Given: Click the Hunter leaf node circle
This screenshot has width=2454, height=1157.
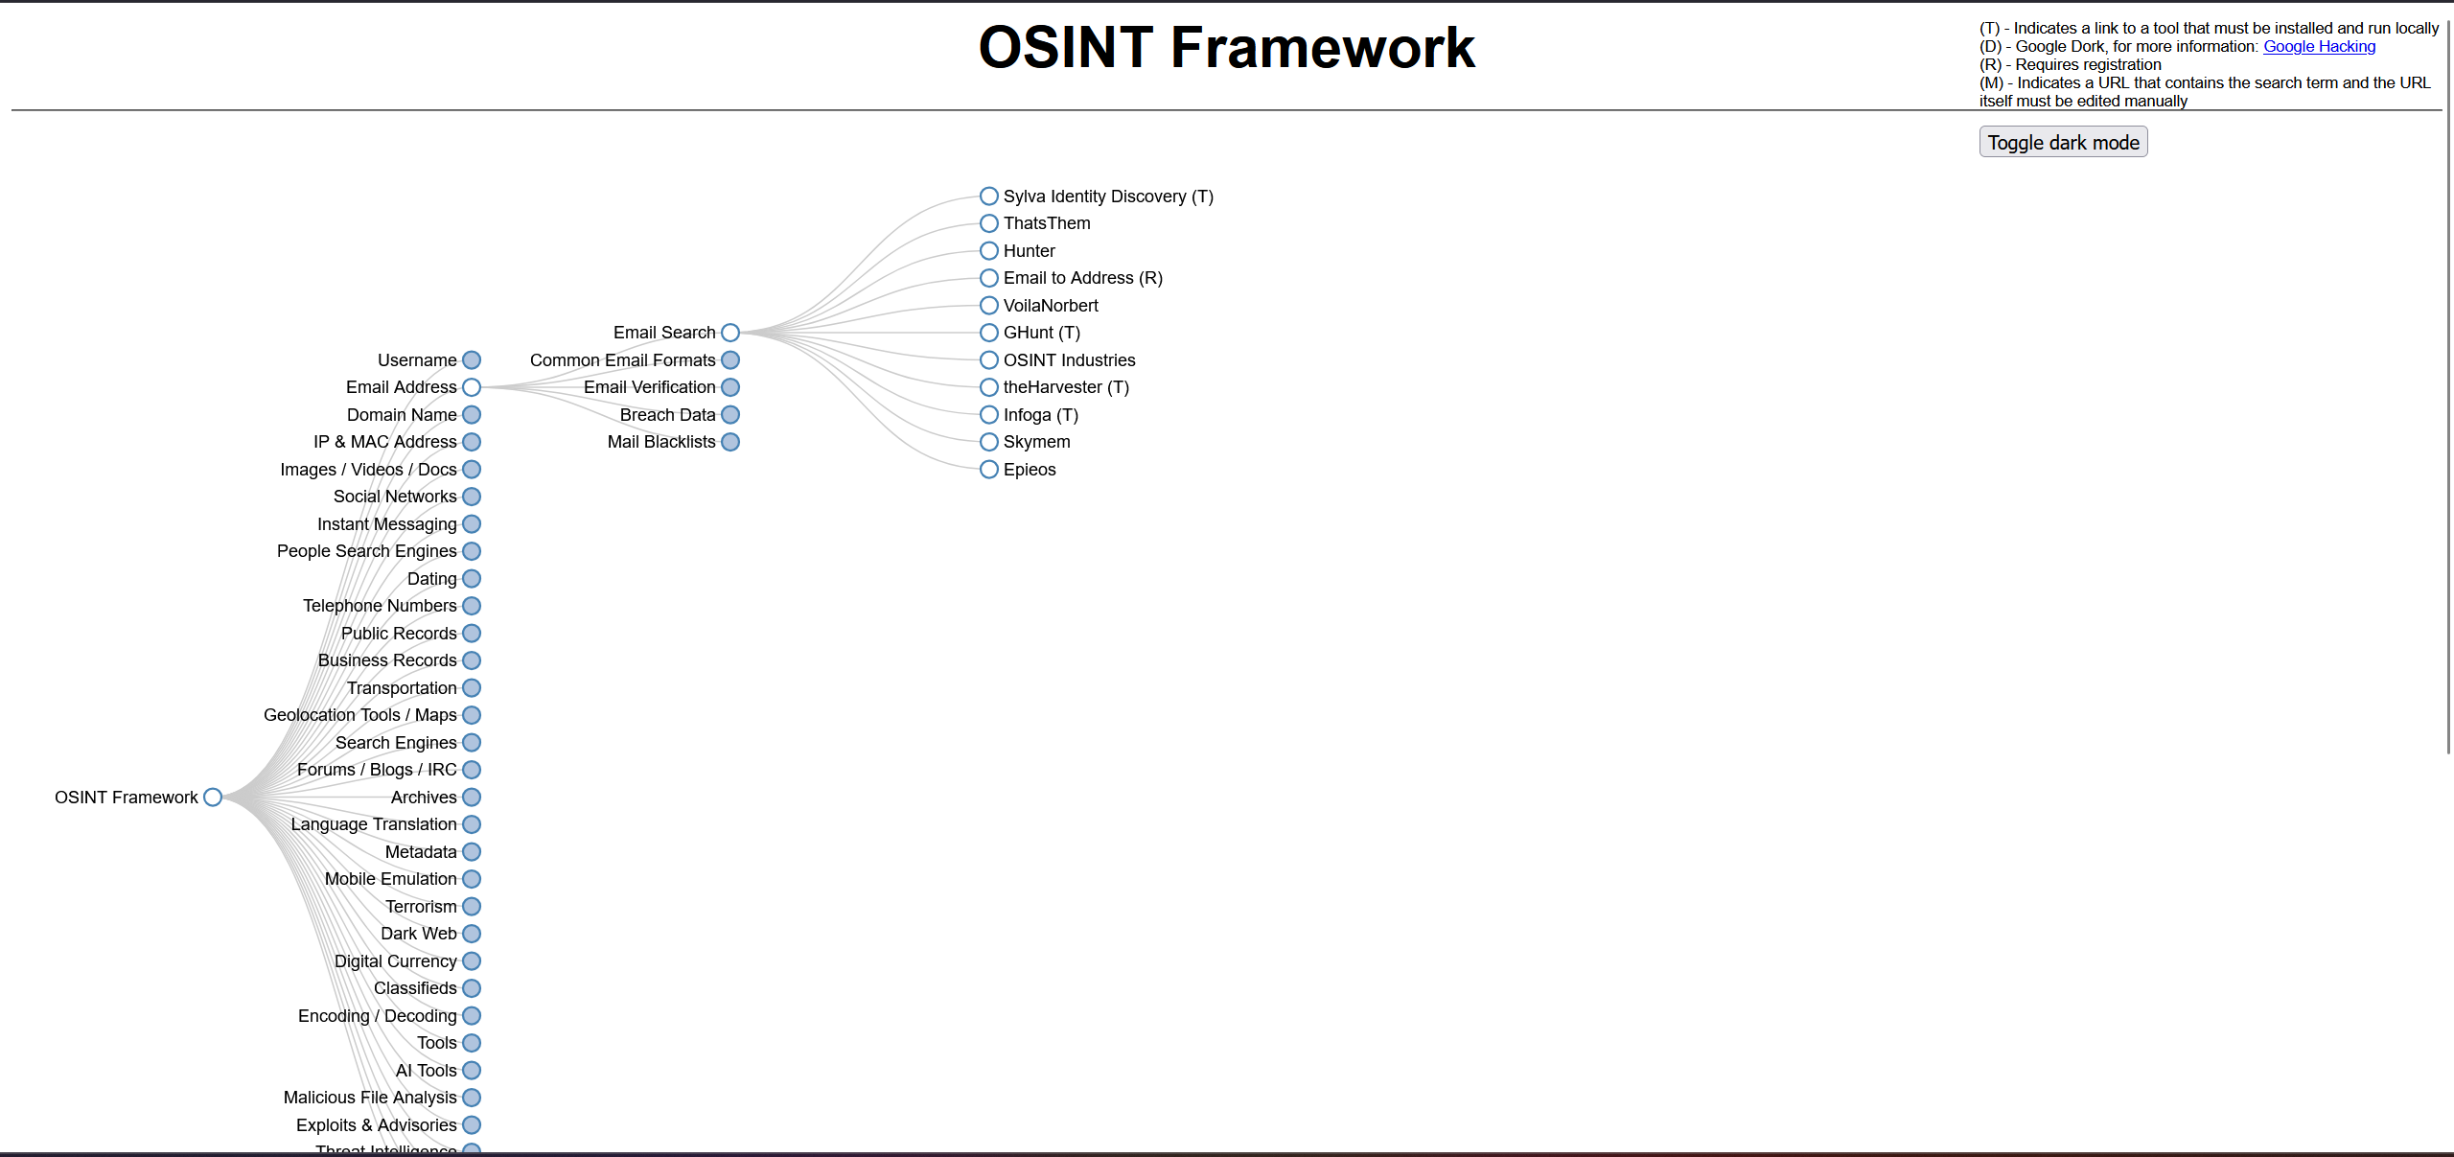Looking at the screenshot, I should point(989,251).
